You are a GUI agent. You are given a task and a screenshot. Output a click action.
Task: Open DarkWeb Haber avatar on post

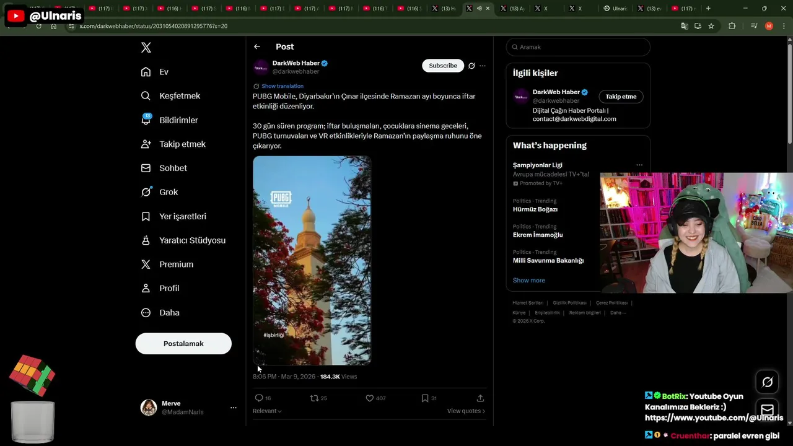pyautogui.click(x=261, y=68)
